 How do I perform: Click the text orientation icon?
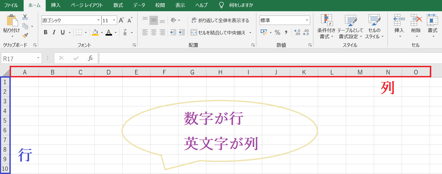[x=173, y=20]
